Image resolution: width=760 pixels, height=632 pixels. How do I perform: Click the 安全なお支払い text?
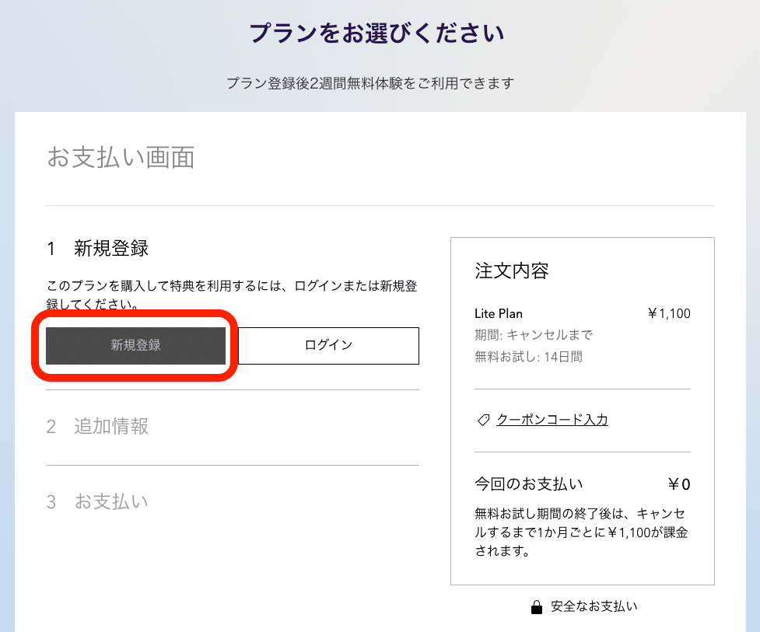(x=594, y=606)
